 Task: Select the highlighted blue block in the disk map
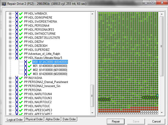(157, 95)
